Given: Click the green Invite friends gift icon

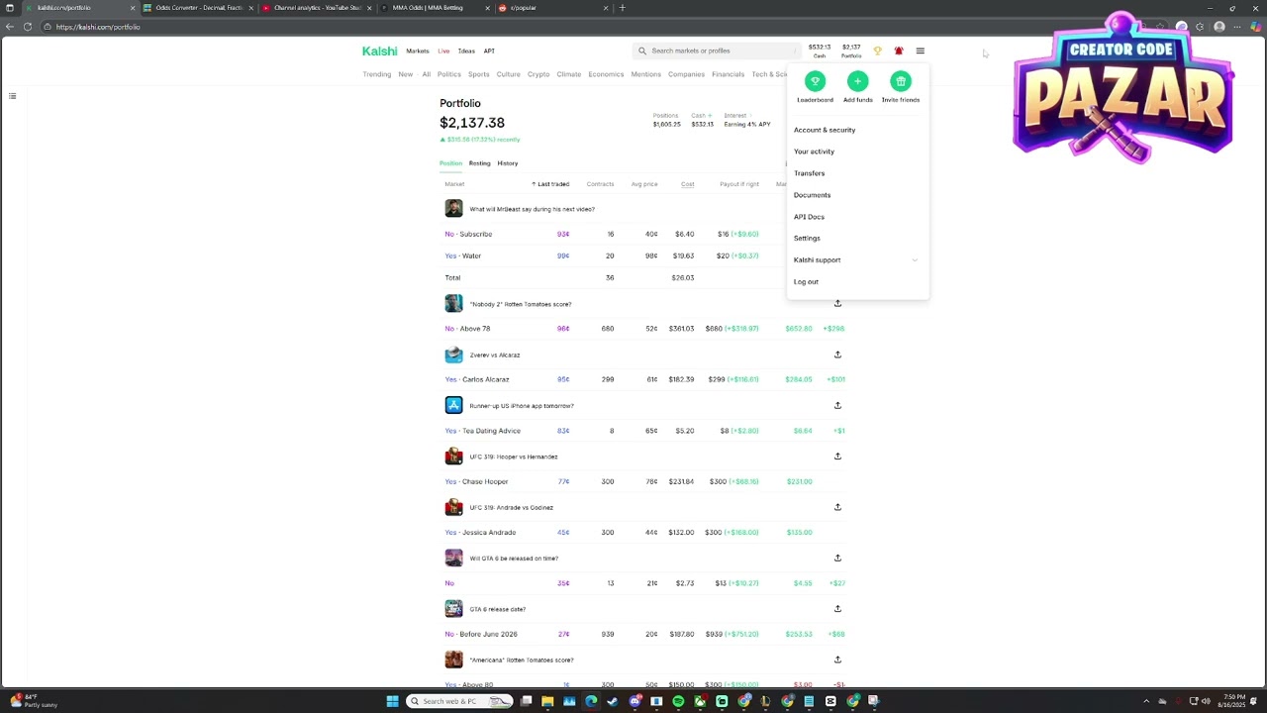Looking at the screenshot, I should tap(900, 81).
